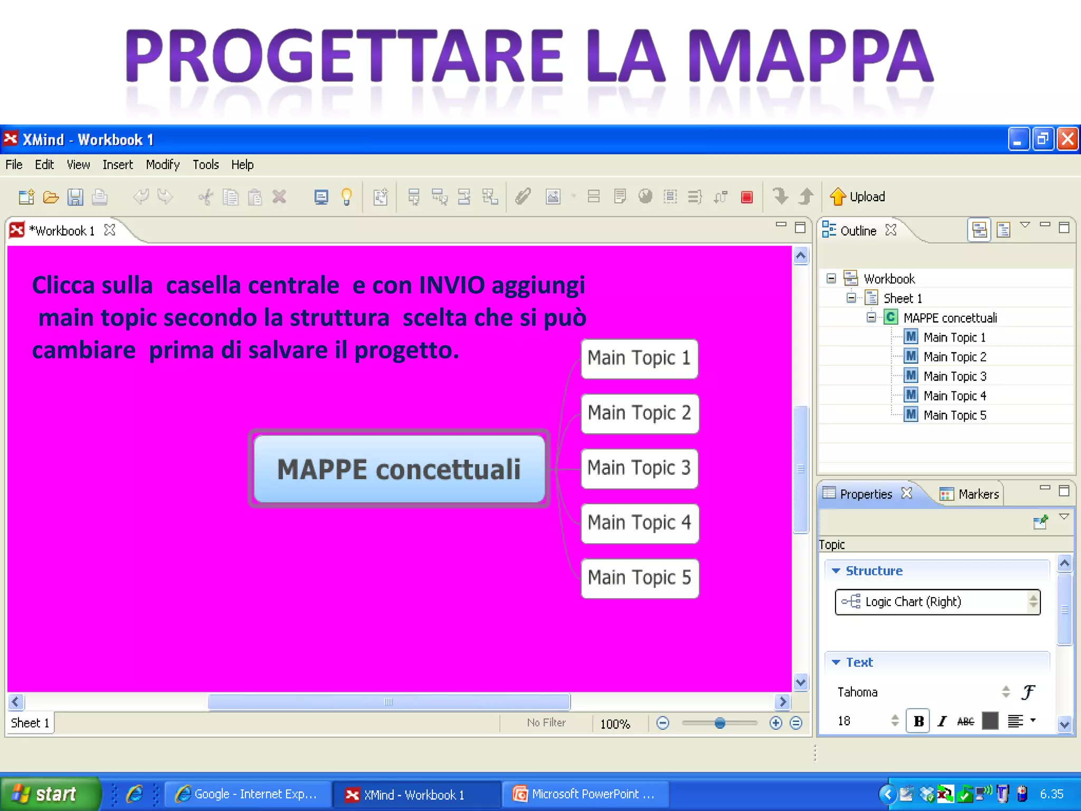Click the Boundary dashed-box icon

670,197
